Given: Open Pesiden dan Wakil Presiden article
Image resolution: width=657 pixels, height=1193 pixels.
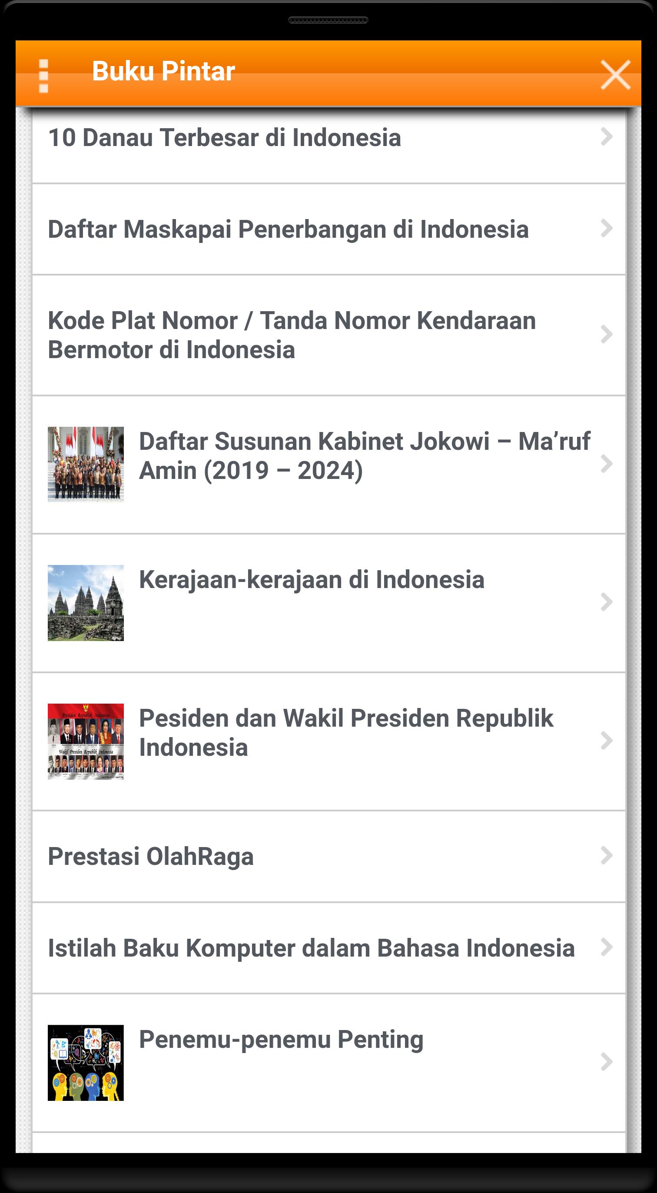Looking at the screenshot, I should tap(346, 733).
